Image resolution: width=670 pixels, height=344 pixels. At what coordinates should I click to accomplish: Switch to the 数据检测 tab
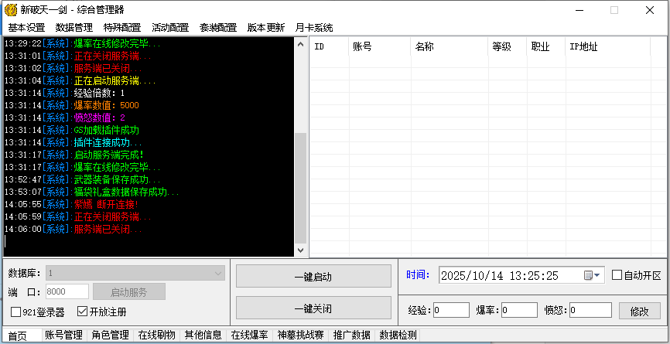point(398,335)
